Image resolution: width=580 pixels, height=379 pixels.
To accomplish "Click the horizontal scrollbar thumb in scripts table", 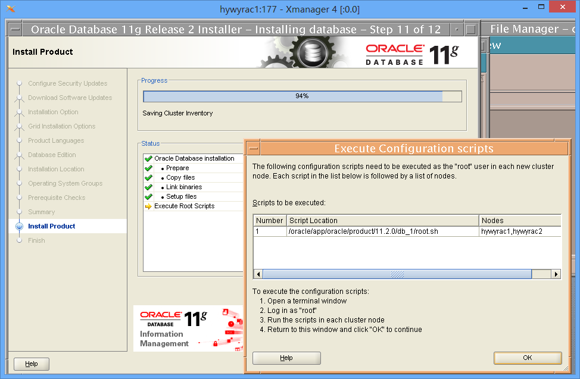I will tap(397, 274).
